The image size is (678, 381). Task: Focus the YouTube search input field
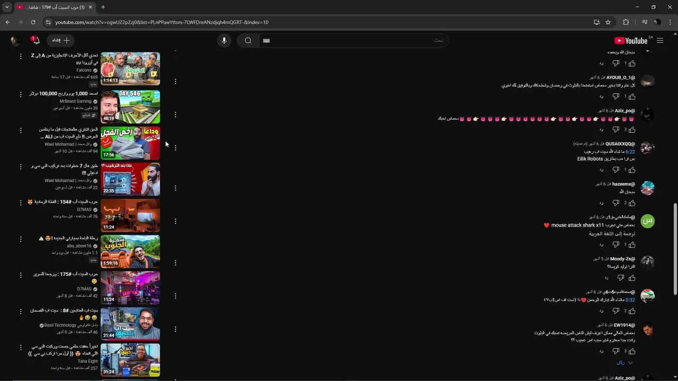[354, 41]
